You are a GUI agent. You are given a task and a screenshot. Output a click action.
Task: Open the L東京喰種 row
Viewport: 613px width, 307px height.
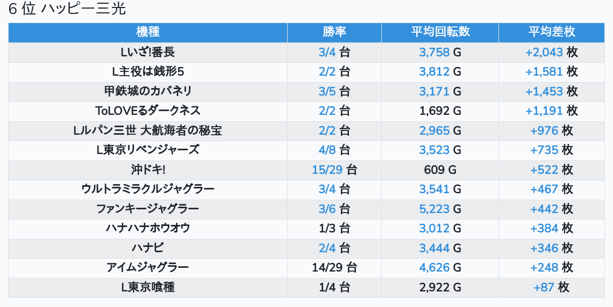point(148,287)
